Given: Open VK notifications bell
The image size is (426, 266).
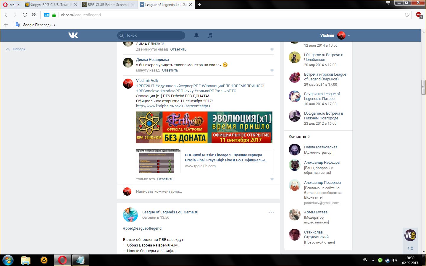Looking at the screenshot, I should [x=196, y=35].
